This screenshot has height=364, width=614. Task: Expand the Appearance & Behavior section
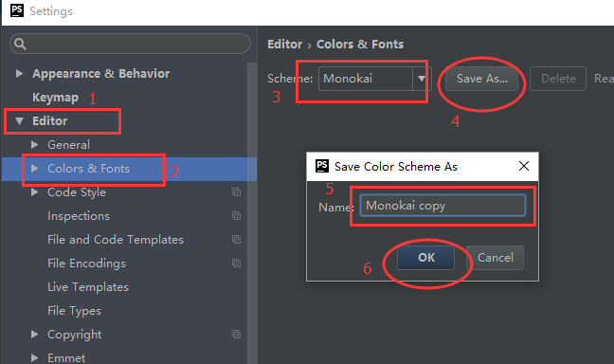point(19,73)
